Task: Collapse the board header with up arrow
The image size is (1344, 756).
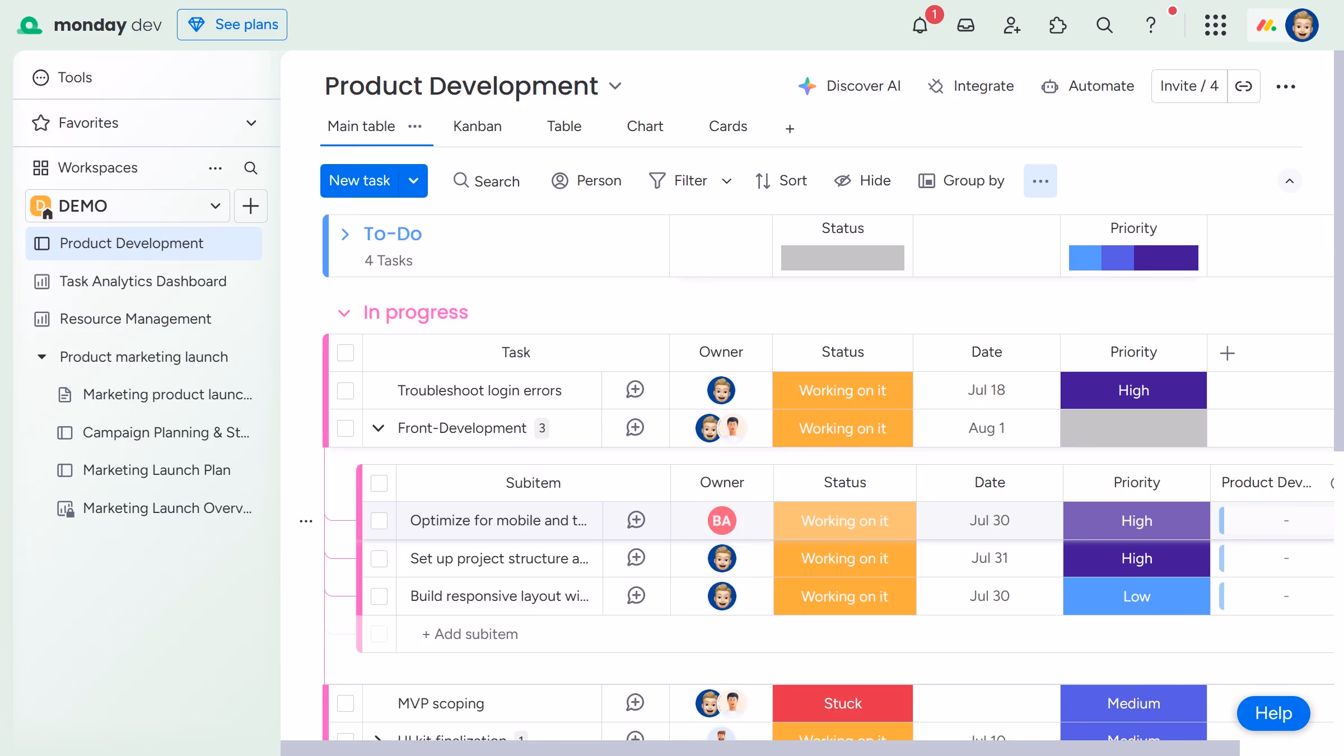Action: [x=1289, y=181]
